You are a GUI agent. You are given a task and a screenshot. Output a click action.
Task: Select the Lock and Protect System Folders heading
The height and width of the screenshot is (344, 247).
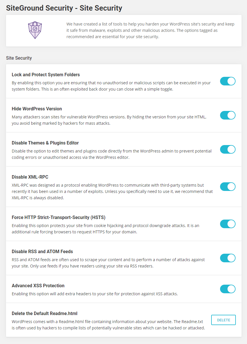pos(46,75)
